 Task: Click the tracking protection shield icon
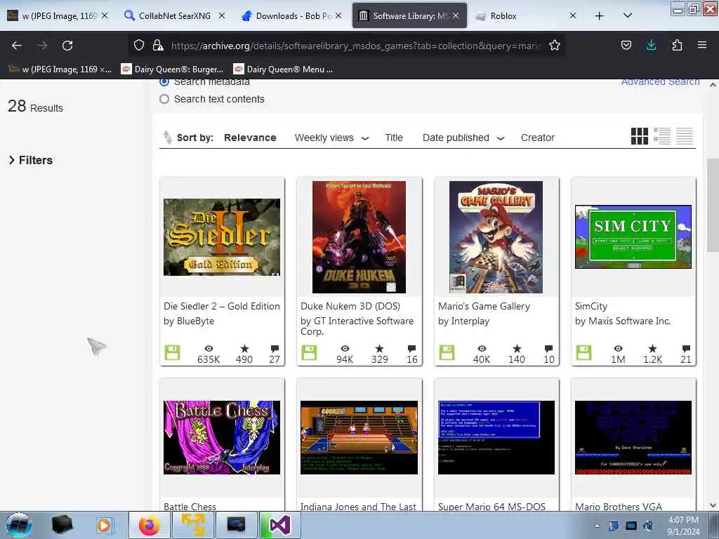[139, 45]
